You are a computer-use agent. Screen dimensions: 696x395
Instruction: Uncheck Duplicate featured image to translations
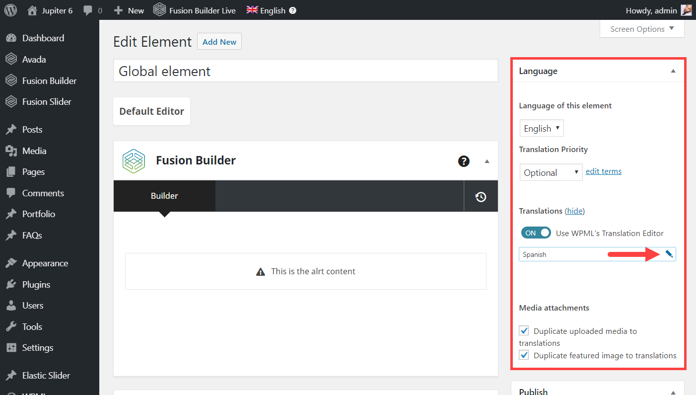click(524, 355)
